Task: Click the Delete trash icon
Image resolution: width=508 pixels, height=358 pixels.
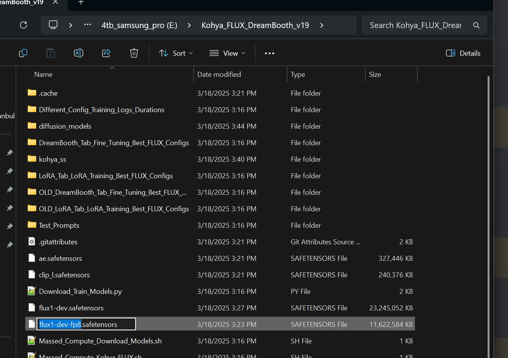Action: pyautogui.click(x=134, y=53)
